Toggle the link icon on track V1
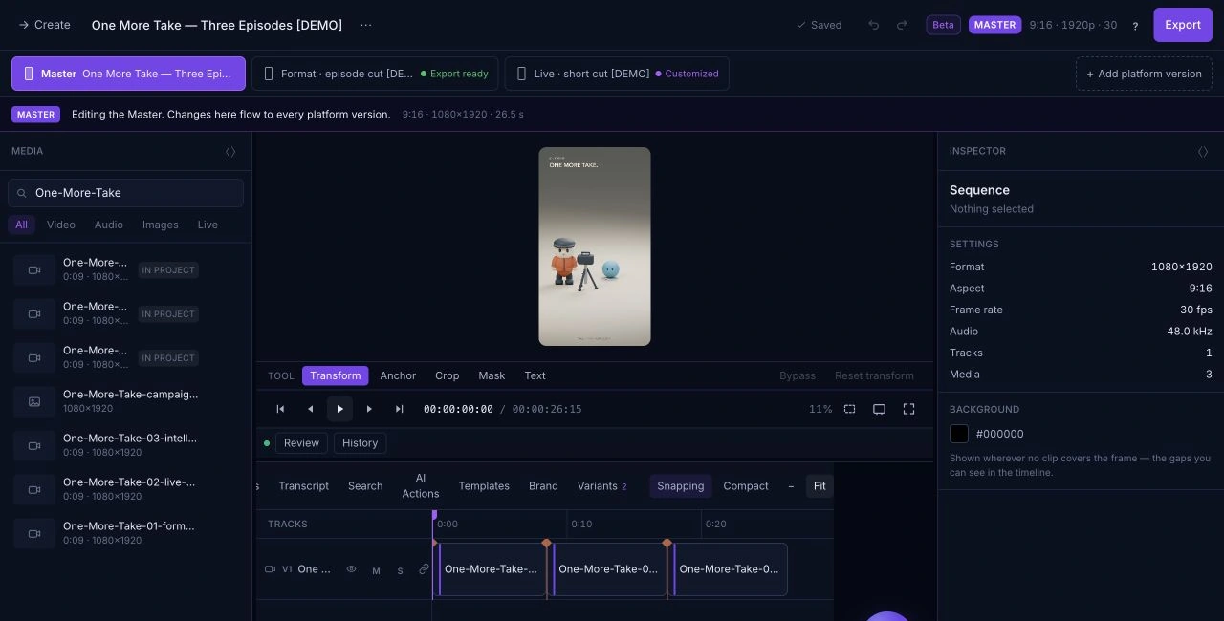The height and width of the screenshot is (621, 1224). [x=424, y=569]
